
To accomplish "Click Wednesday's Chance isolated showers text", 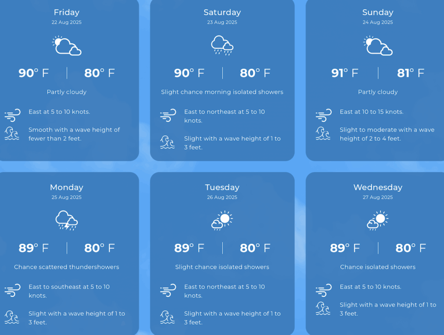I will coord(378,267).
